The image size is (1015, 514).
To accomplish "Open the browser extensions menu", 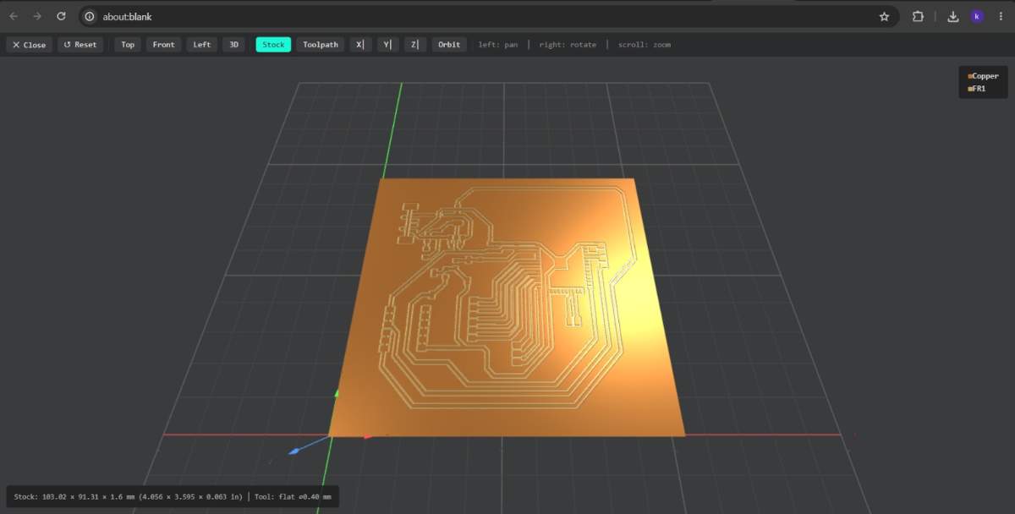I will [918, 16].
